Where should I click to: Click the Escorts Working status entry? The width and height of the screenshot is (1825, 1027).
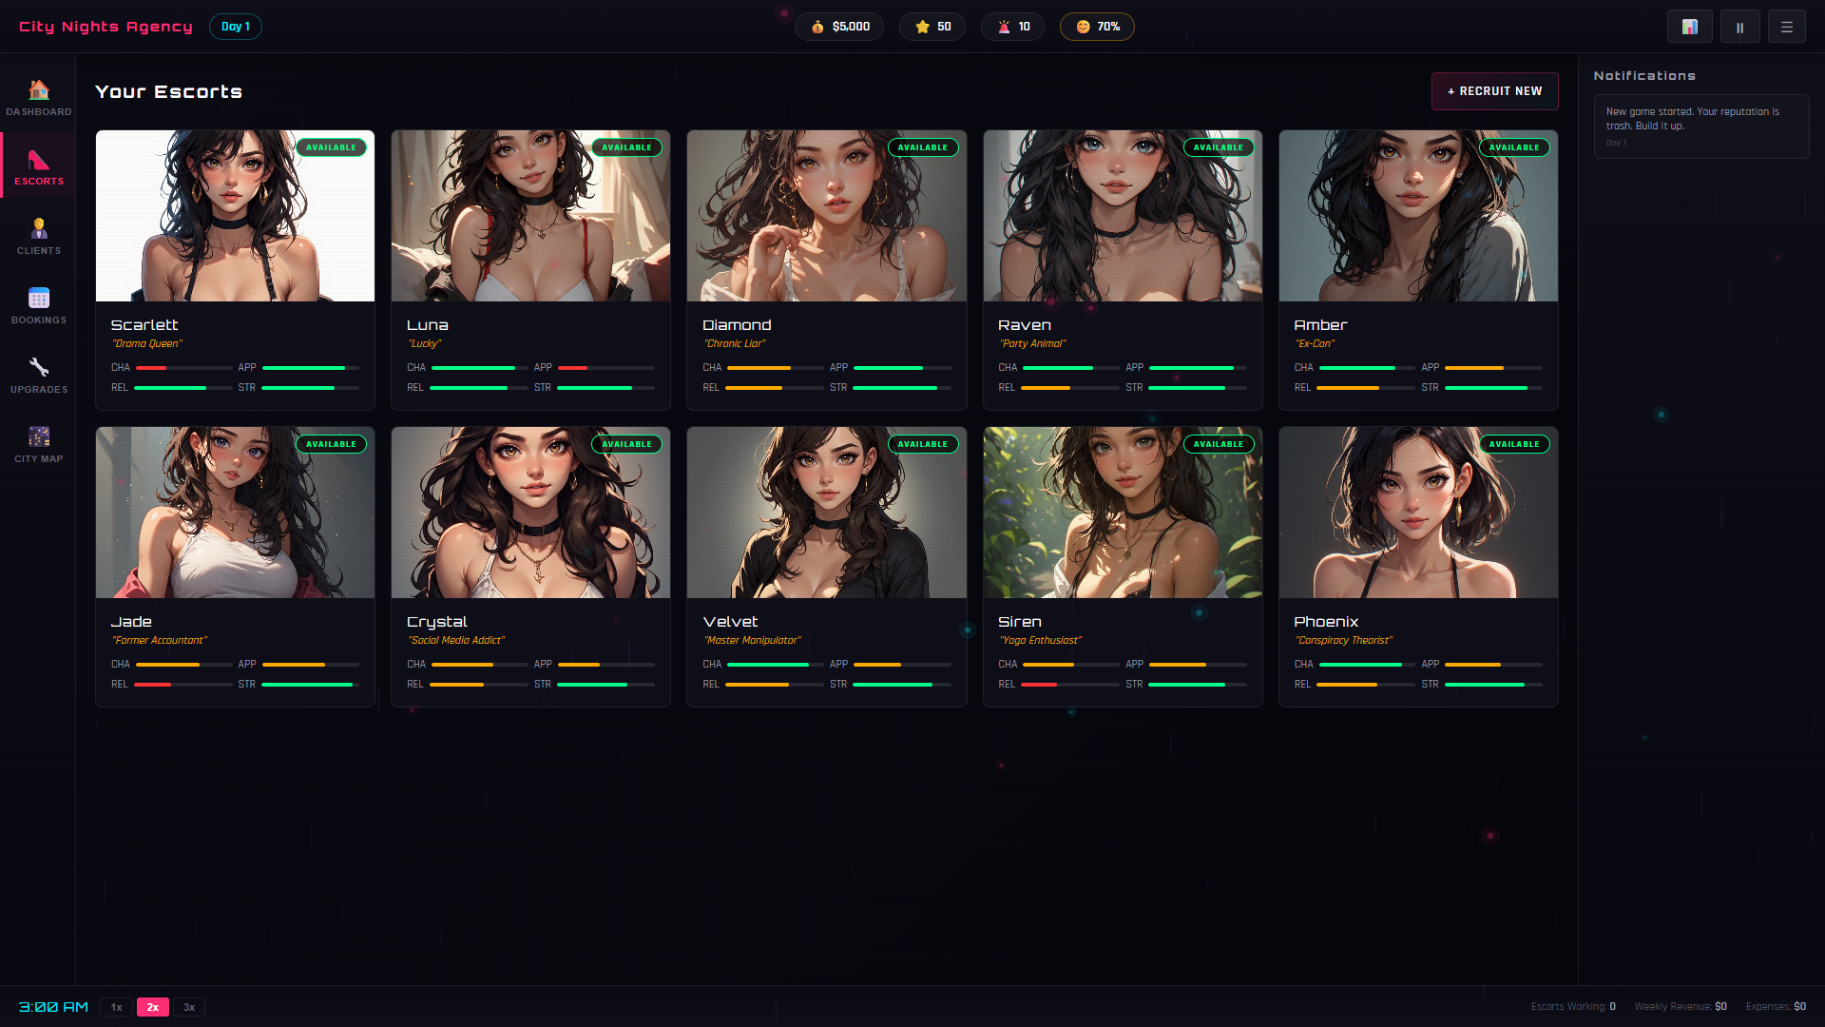(1573, 1007)
